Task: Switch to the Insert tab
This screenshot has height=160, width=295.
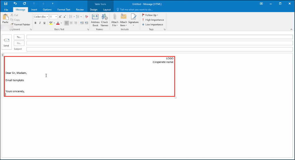Action: pos(34,9)
